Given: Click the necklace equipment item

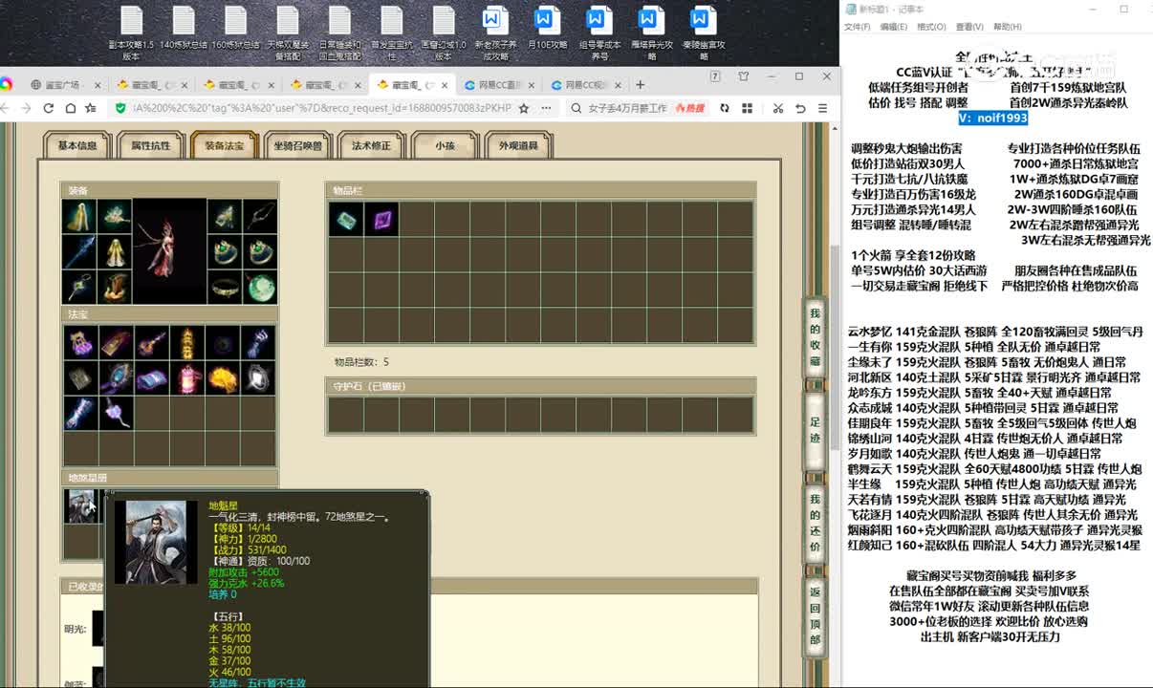Looking at the screenshot, I should tap(260, 216).
